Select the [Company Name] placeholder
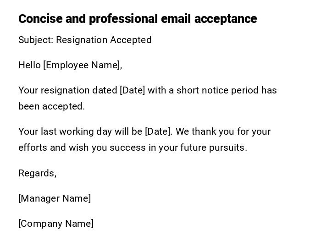Viewport: 321px width, 252px height. (56, 224)
